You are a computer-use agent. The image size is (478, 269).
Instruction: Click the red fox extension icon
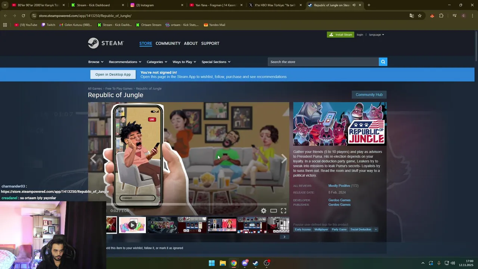pos(432,16)
